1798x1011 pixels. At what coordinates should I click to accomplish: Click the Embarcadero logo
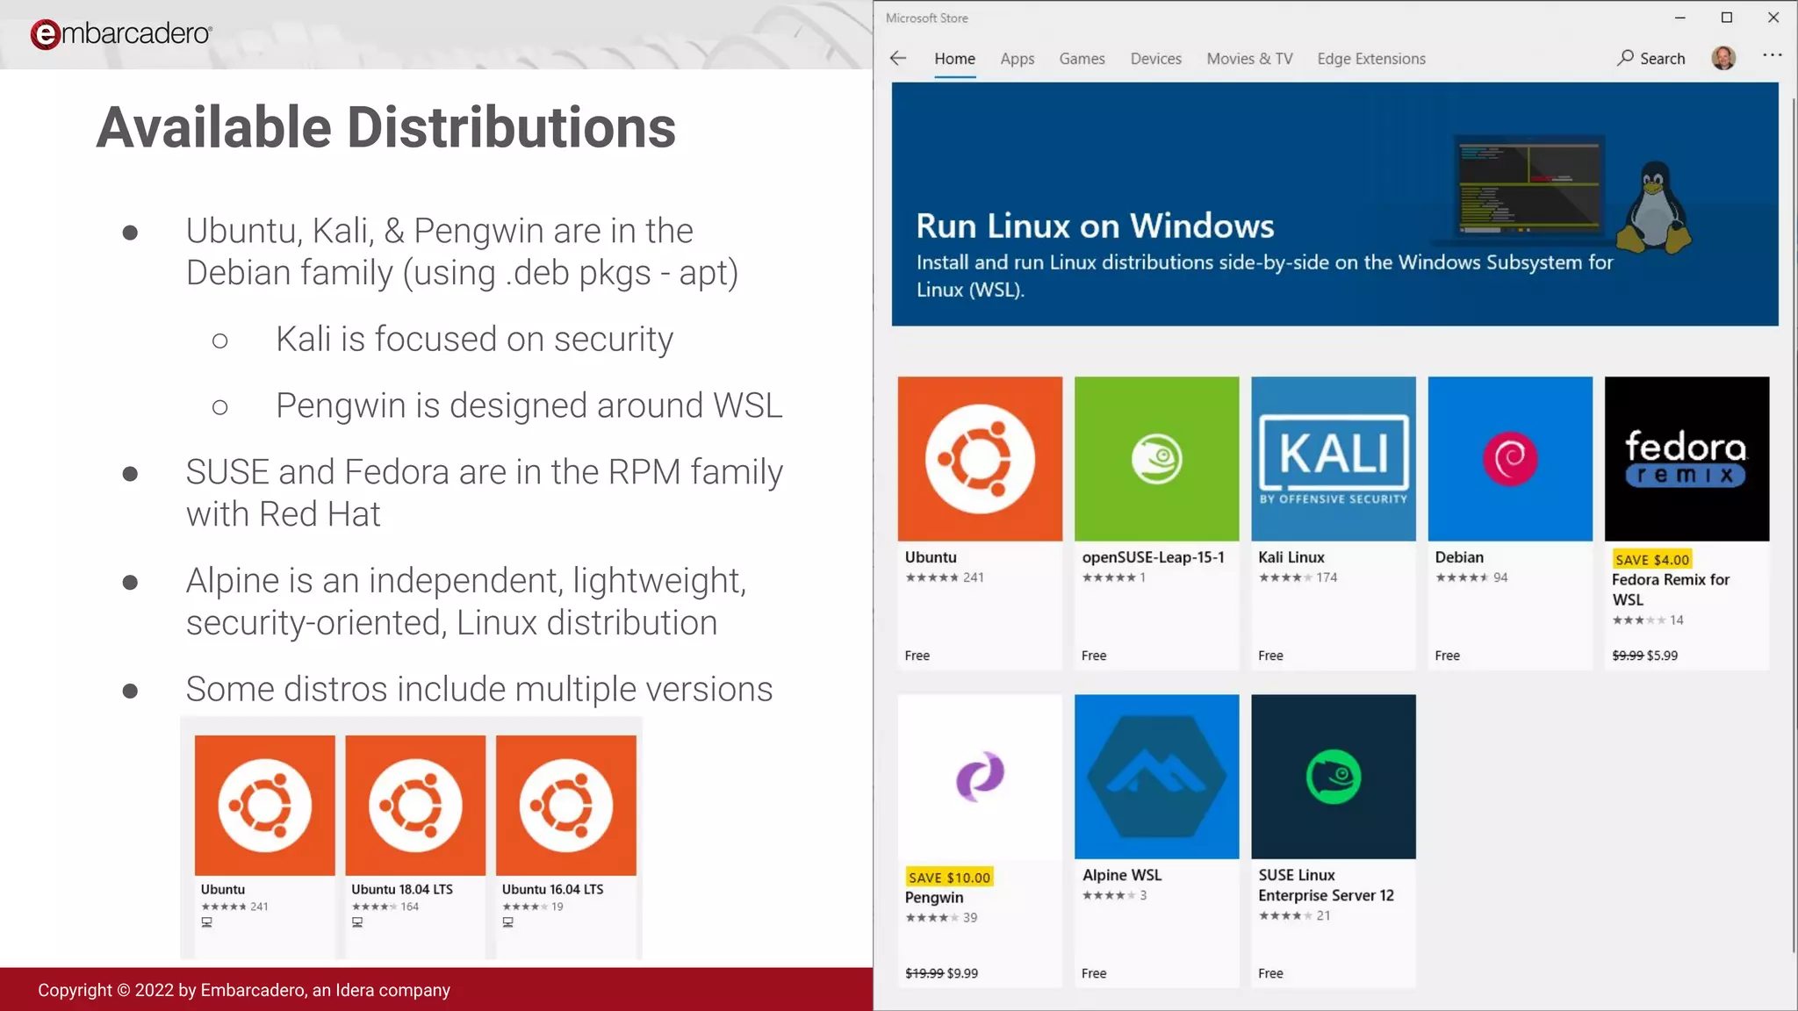tap(121, 34)
